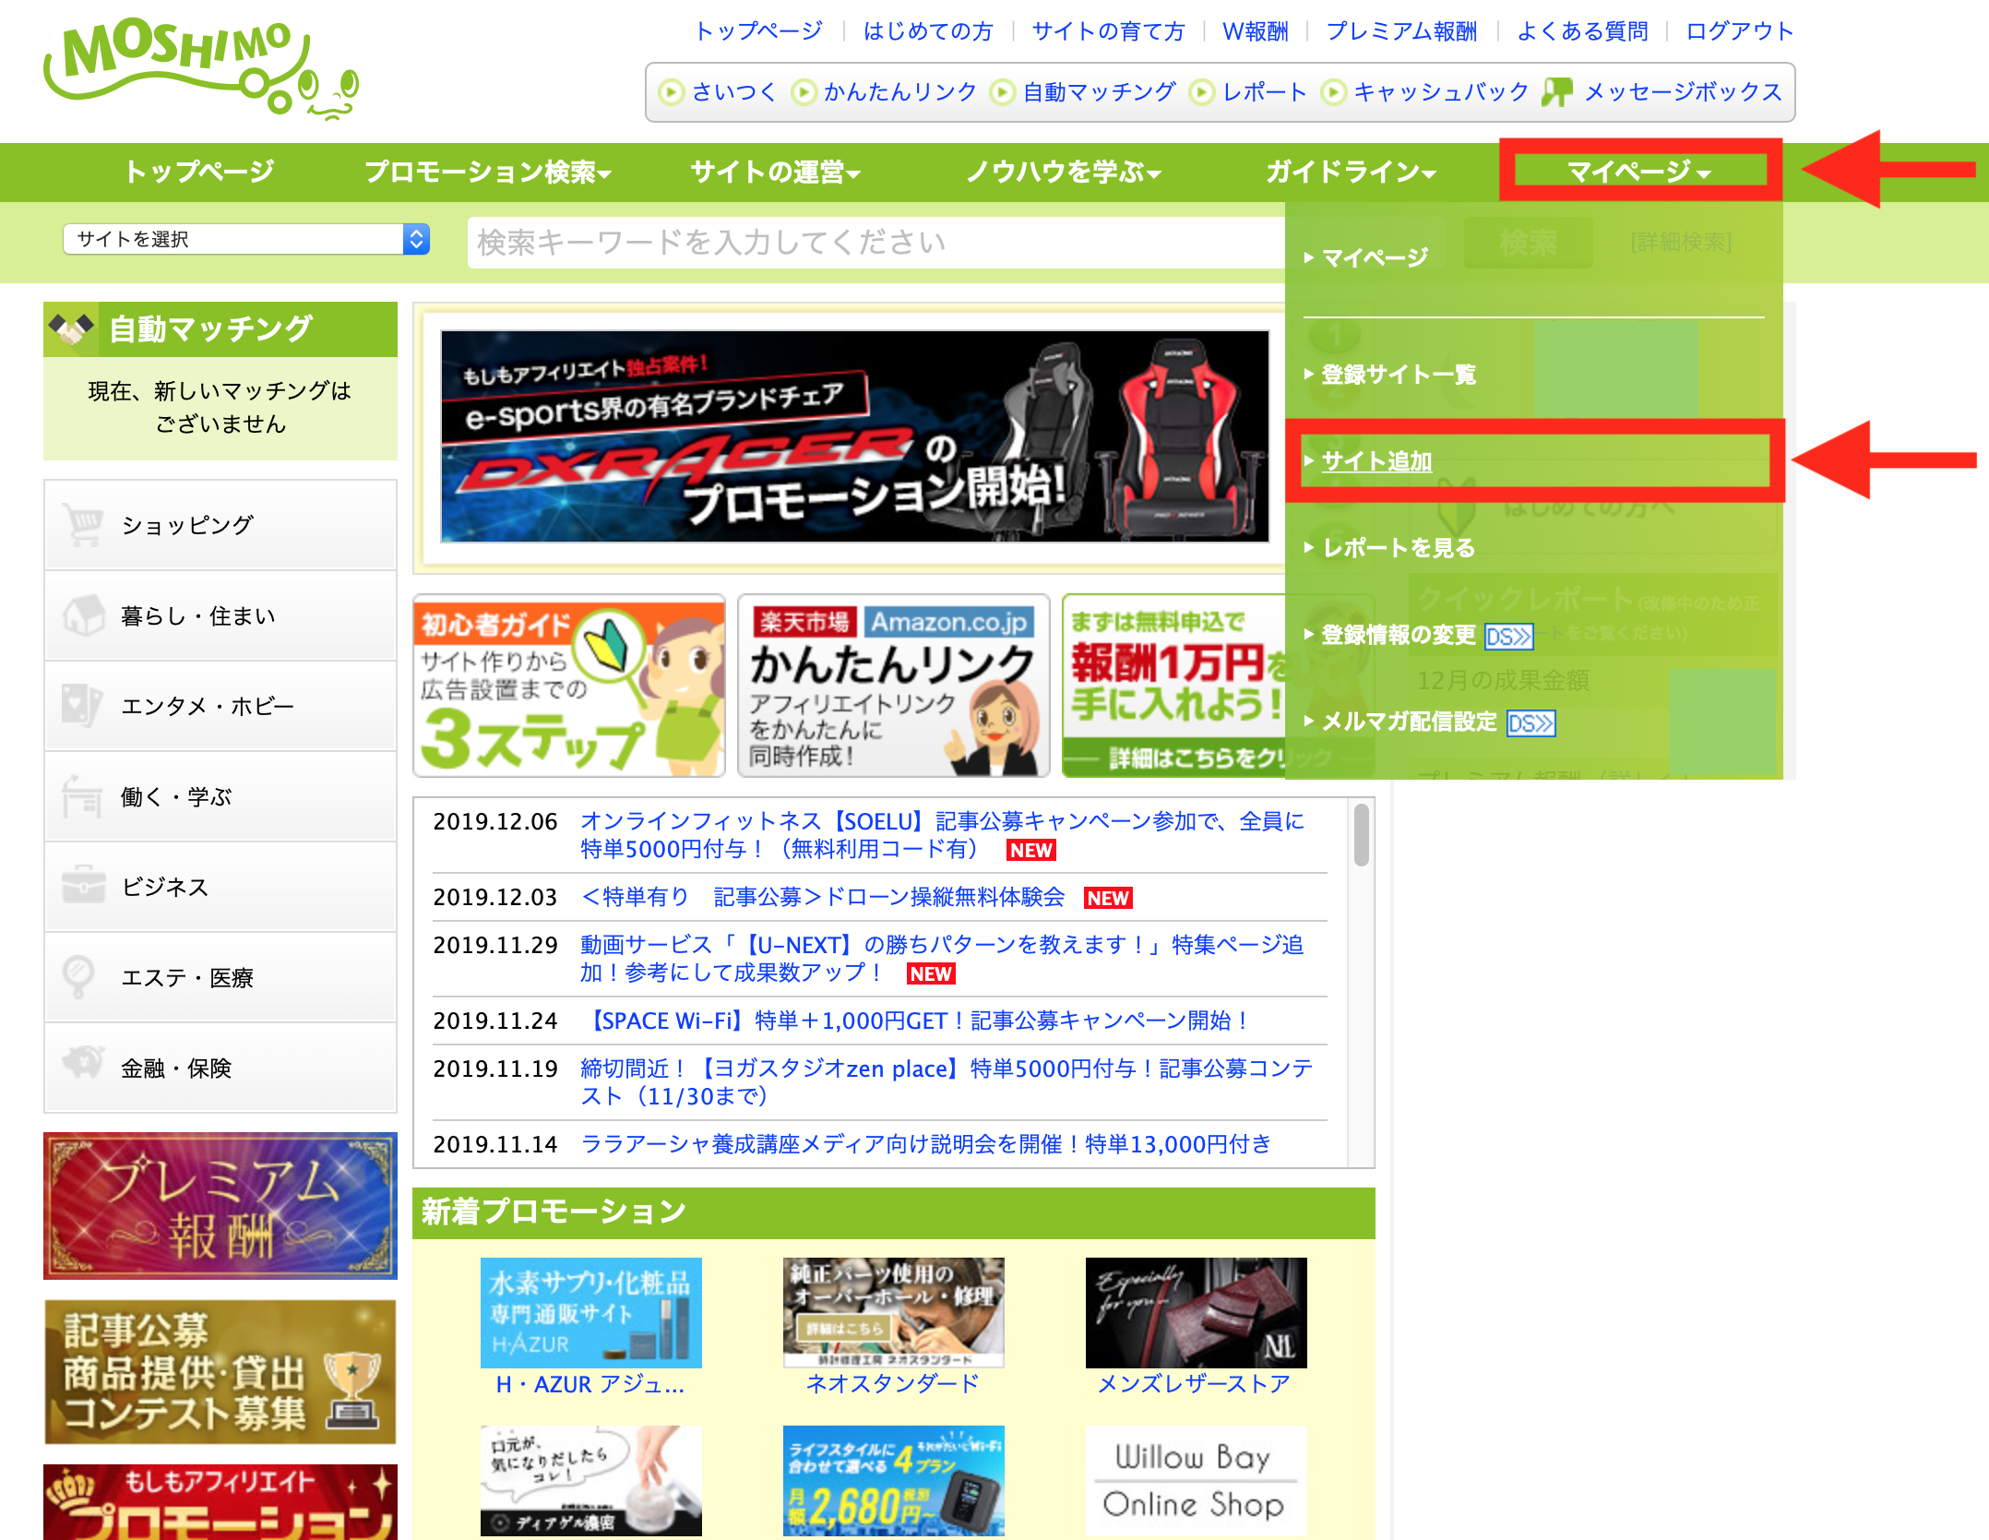
Task: Open the はじめての方 link
Action: [x=928, y=31]
